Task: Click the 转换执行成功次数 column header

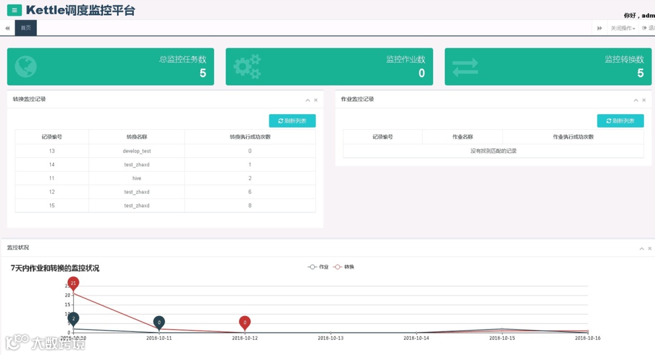Action: [x=250, y=137]
